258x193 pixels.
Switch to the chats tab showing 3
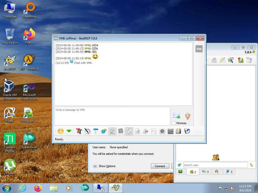205,172
